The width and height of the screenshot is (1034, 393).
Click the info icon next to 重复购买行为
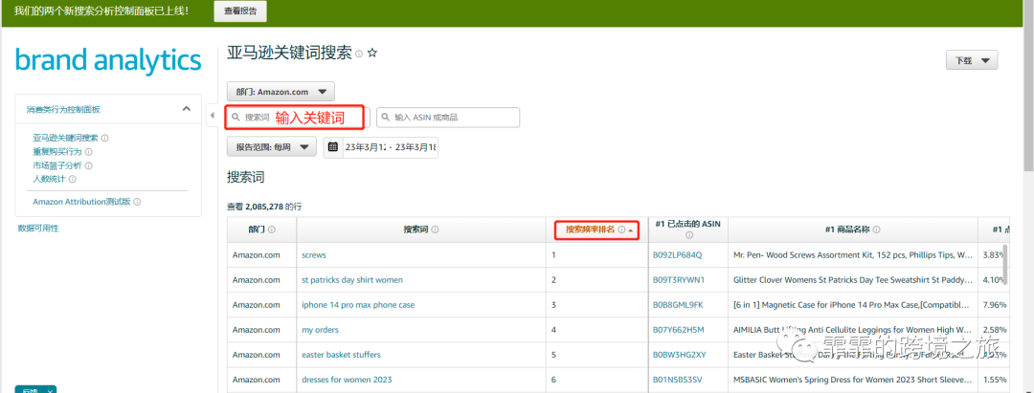(x=89, y=152)
